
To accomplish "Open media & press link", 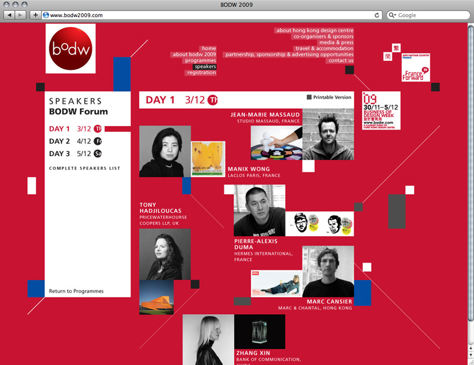I will (x=336, y=42).
